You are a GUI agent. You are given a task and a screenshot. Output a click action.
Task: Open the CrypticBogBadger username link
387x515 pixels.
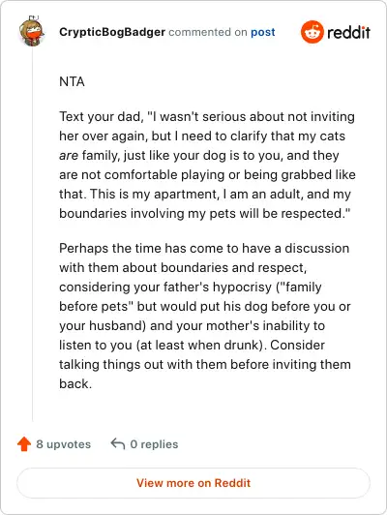coord(112,32)
